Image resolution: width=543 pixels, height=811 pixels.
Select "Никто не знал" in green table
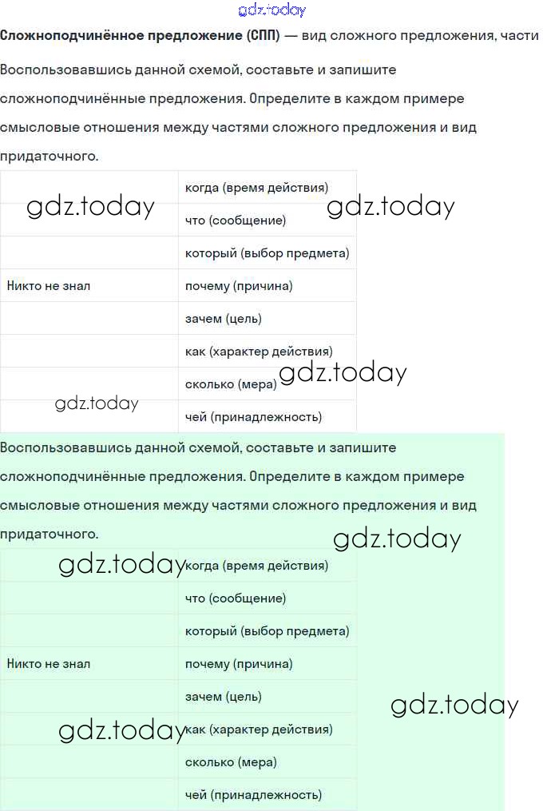(x=49, y=664)
